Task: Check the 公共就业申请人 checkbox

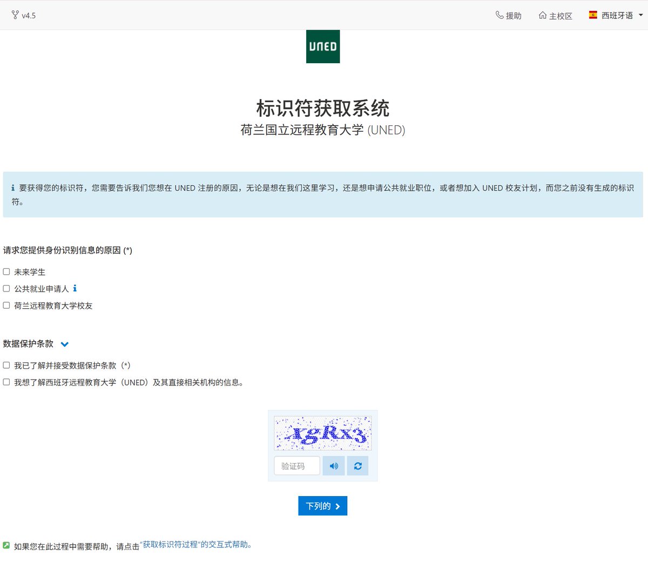Action: 6,288
